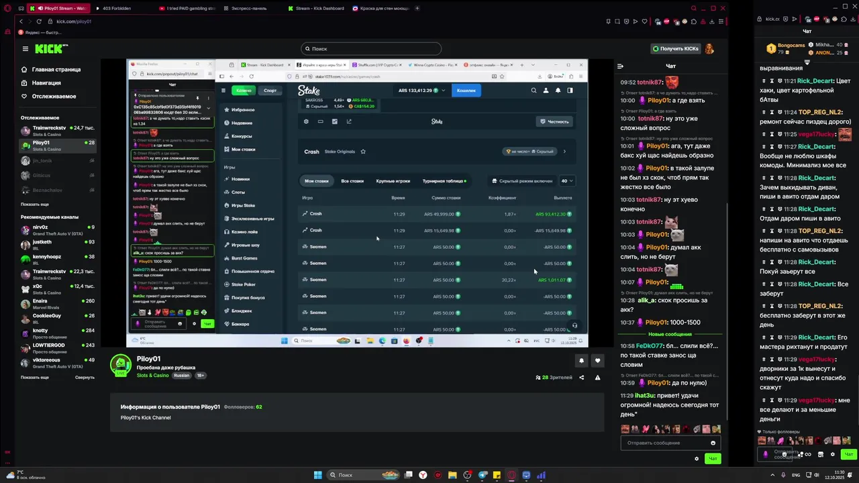Click the Windows taskbar search box

click(364, 475)
